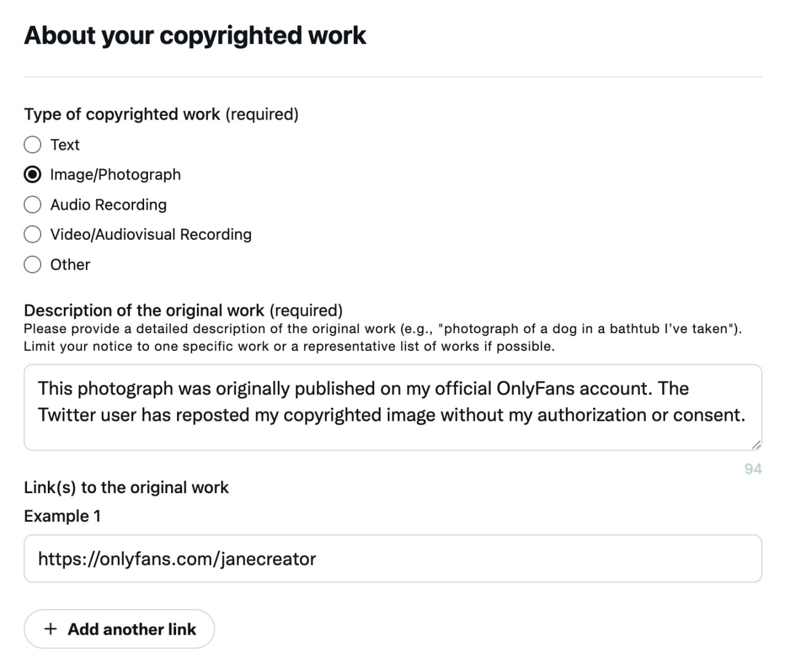Focus the original work description text area
The height and width of the screenshot is (663, 785).
[x=392, y=407]
